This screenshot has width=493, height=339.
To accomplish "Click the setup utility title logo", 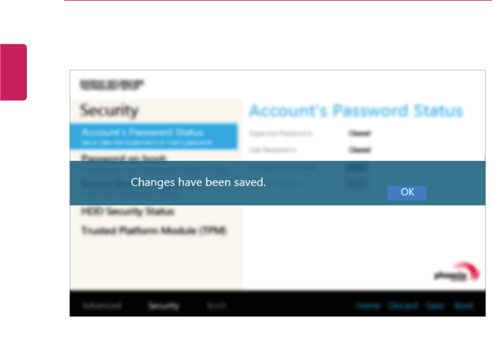I will click(x=112, y=85).
